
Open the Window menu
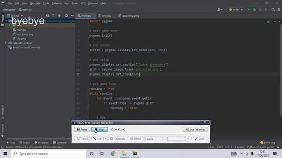[93, 3]
